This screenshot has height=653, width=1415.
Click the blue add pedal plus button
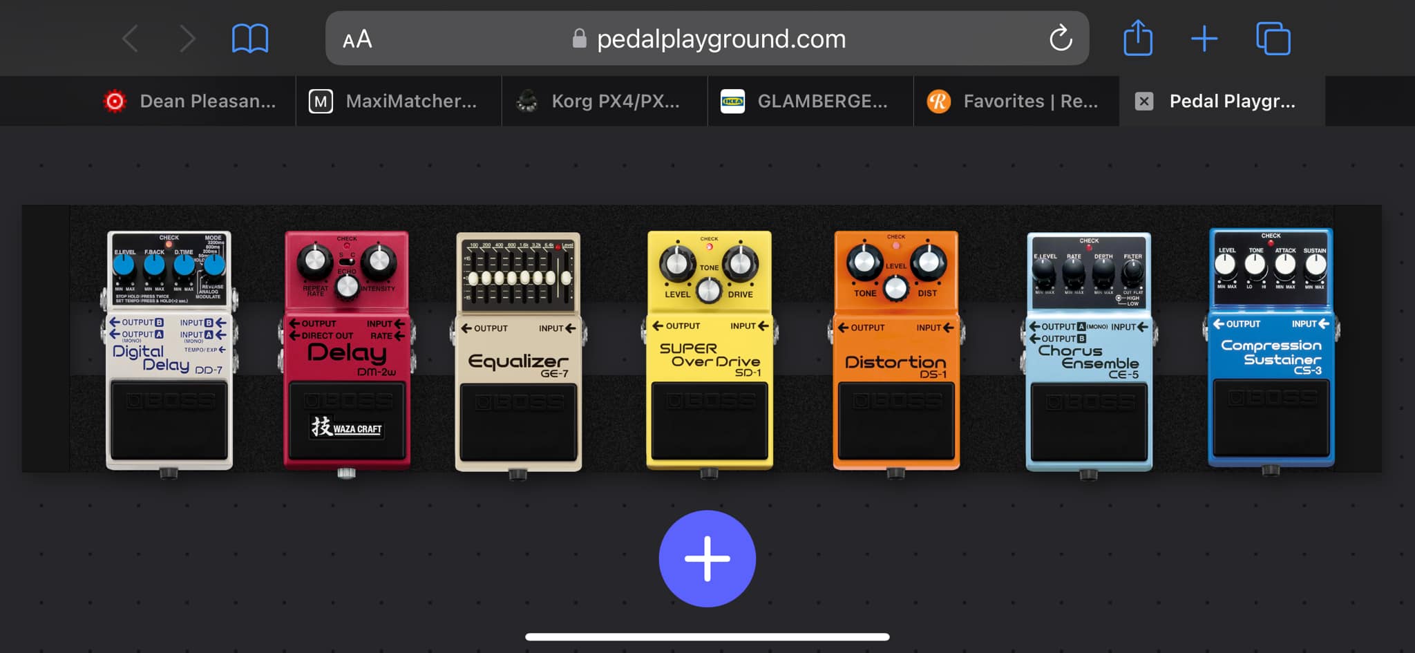point(707,558)
